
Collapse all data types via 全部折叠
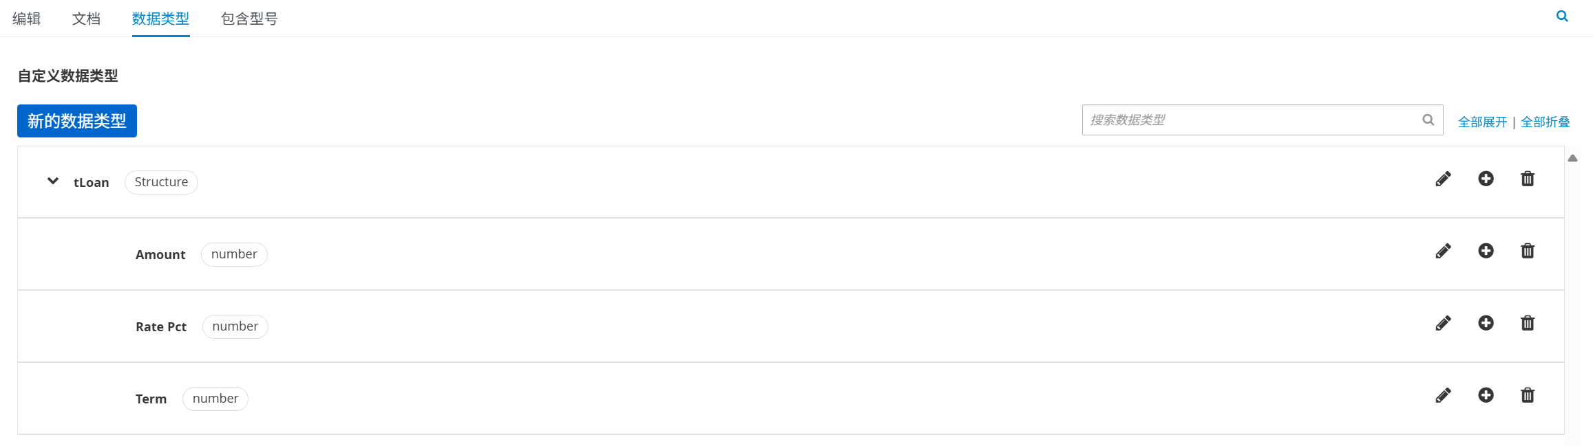click(x=1545, y=122)
